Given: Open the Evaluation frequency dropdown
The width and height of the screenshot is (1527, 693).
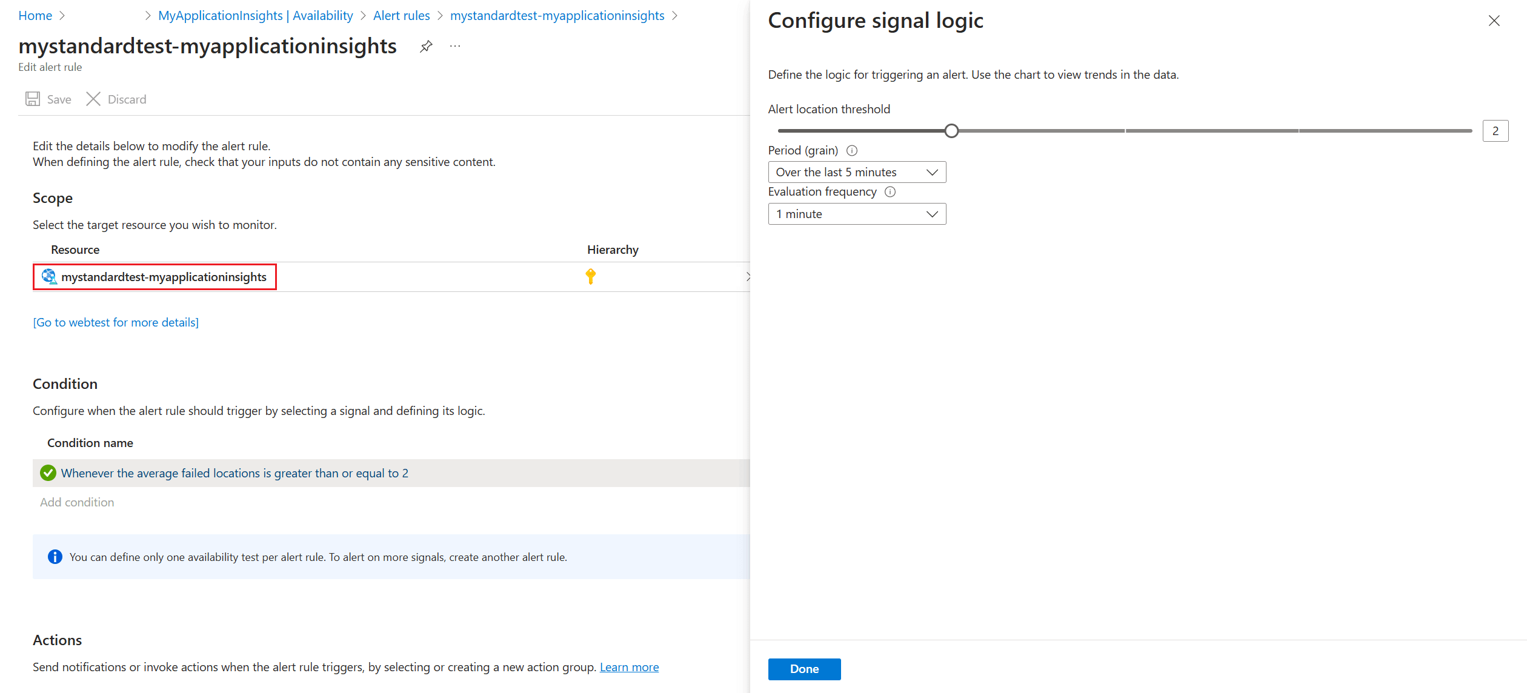Looking at the screenshot, I should tap(857, 214).
